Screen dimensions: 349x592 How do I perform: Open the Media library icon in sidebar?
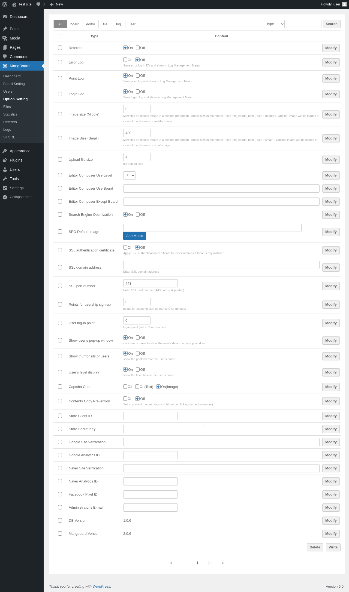[x=5, y=38]
